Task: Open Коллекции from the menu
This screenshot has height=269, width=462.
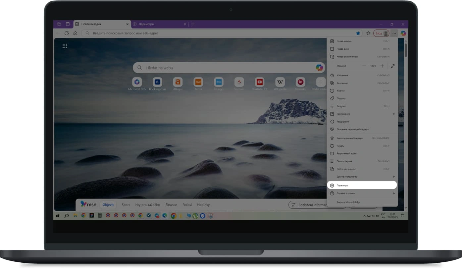Action: coord(362,83)
